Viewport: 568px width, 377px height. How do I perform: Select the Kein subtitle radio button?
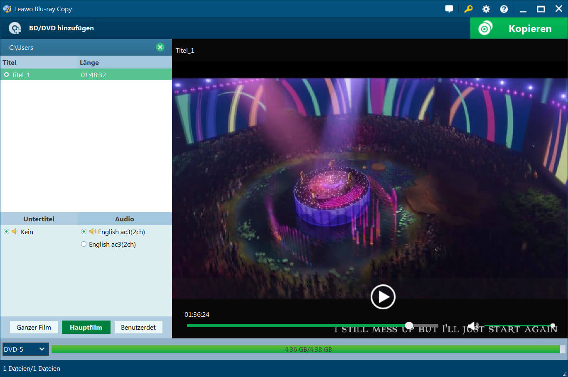pyautogui.click(x=7, y=232)
